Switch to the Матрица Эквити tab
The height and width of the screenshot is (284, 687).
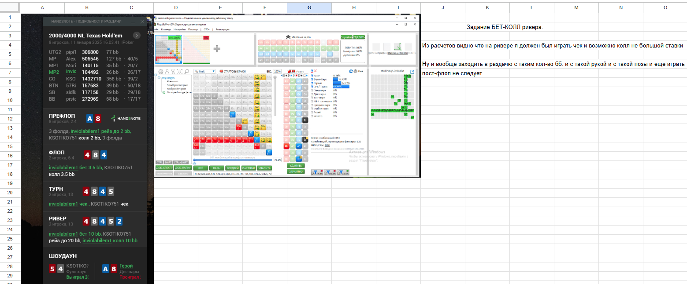[397, 53]
